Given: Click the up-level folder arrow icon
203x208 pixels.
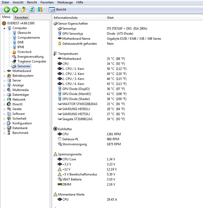Looking at the screenshot, I should pyautogui.click(x=23, y=10).
